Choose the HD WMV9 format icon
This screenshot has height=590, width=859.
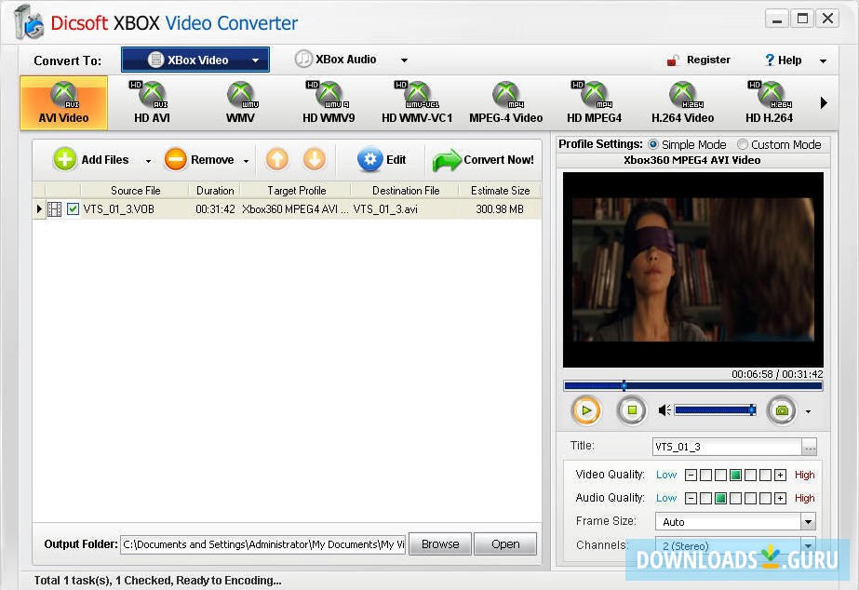tap(328, 101)
